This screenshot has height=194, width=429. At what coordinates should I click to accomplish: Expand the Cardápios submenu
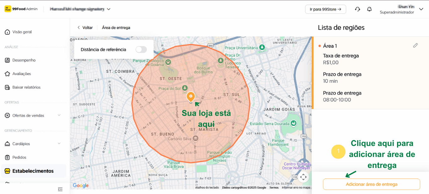pyautogui.click(x=59, y=144)
